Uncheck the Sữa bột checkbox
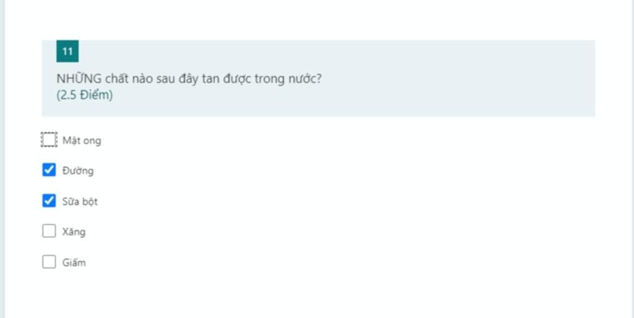Image resolution: width=634 pixels, height=318 pixels. 49,201
